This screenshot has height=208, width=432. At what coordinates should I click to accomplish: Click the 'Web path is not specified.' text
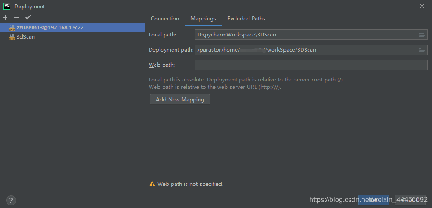190,184
